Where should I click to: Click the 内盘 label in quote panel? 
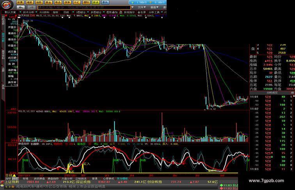point(253,89)
